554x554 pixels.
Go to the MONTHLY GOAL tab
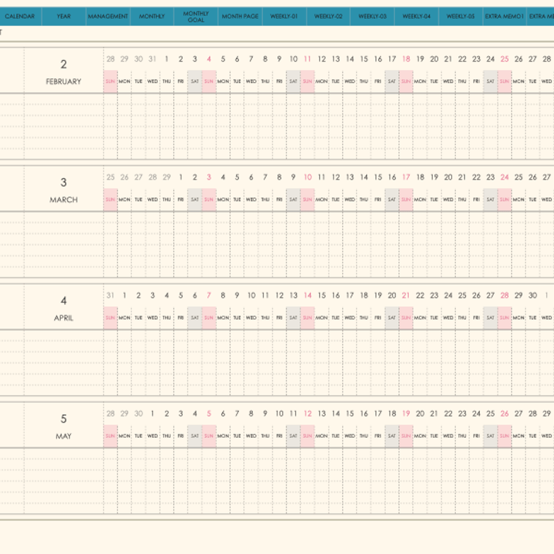coord(196,16)
